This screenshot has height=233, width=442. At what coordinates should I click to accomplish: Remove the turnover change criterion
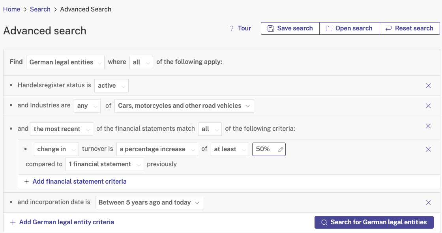(428, 149)
